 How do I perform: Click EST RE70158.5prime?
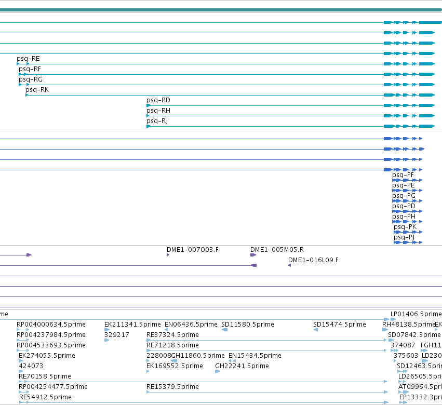click(45, 376)
